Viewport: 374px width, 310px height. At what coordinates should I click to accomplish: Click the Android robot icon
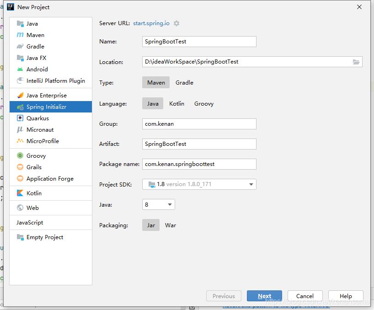[x=20, y=69]
